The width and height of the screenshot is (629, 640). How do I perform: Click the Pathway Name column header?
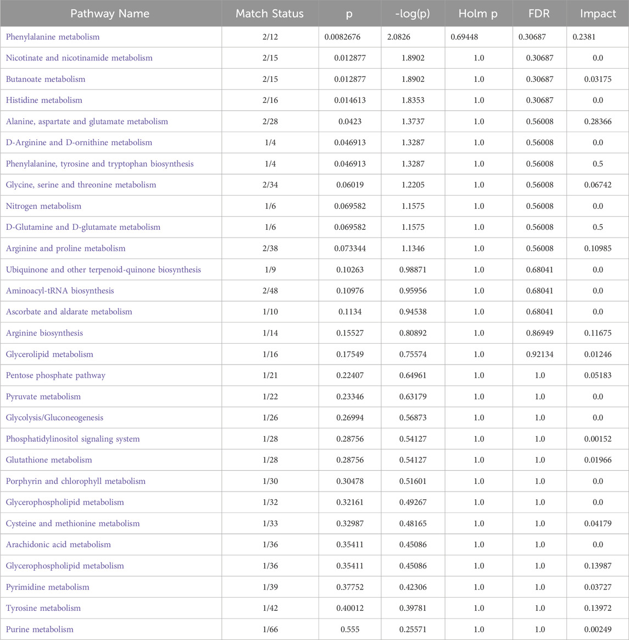[x=110, y=13]
